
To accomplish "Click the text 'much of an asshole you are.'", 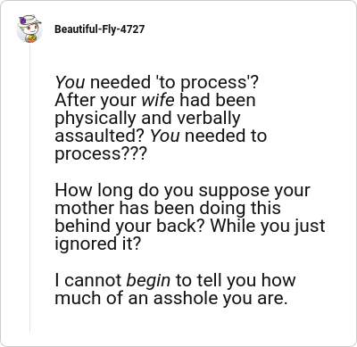I will 171,298.
